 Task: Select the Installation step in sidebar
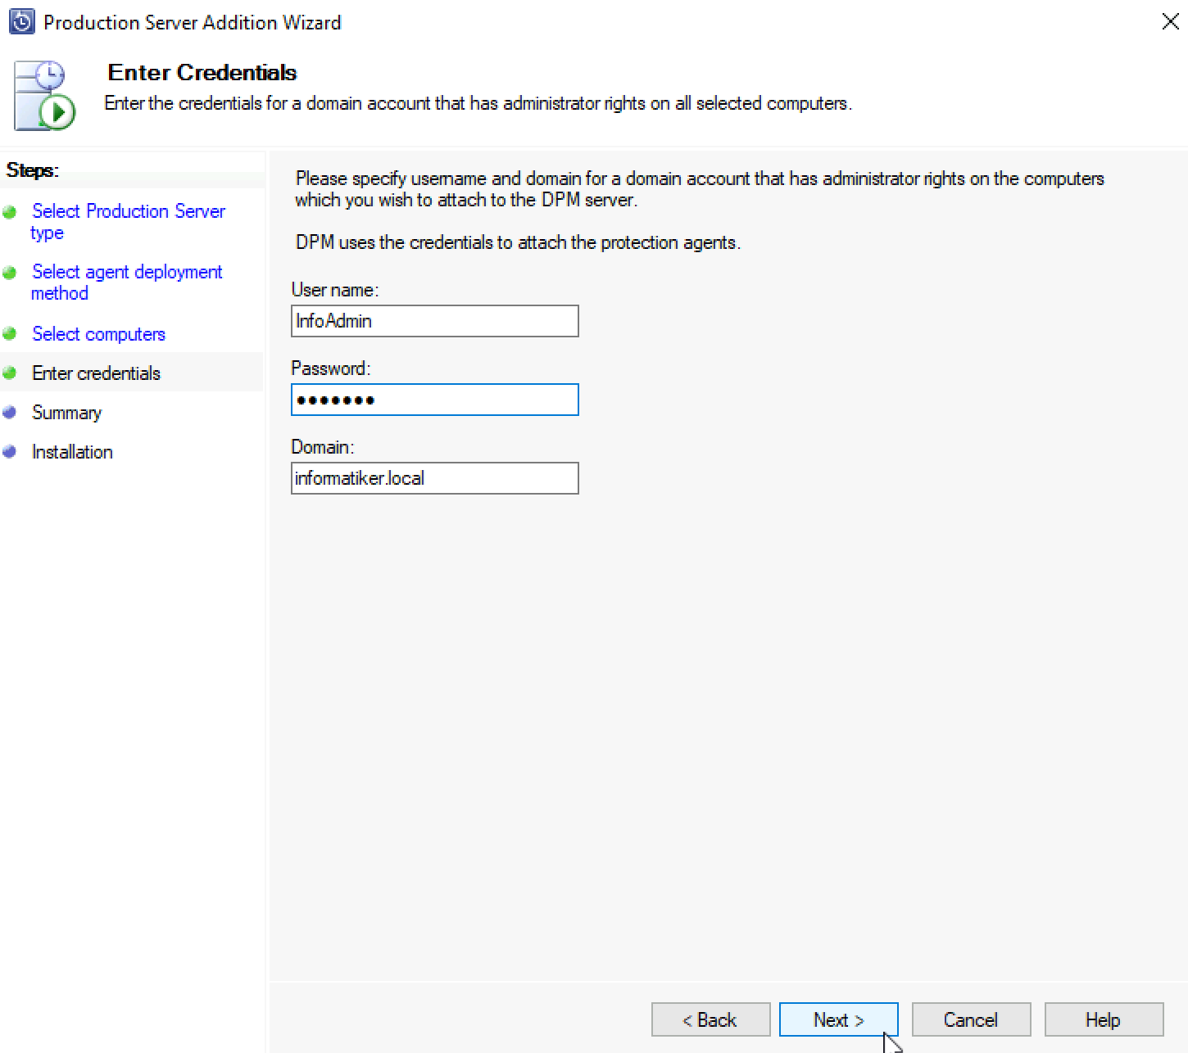[x=72, y=452]
